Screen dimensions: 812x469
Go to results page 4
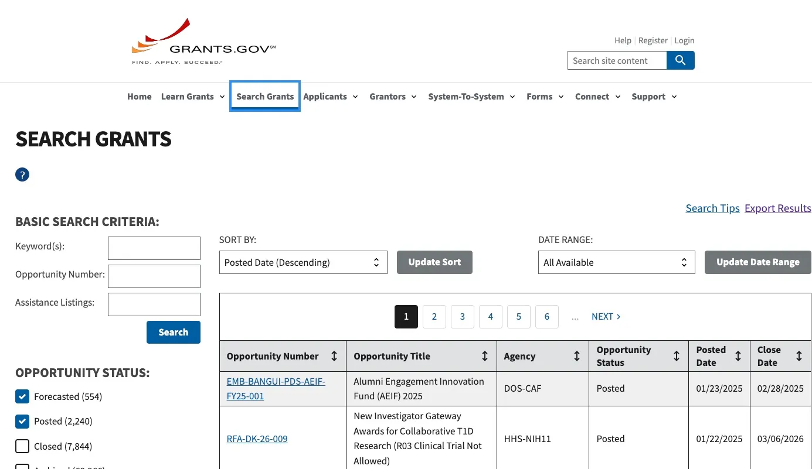tap(491, 317)
